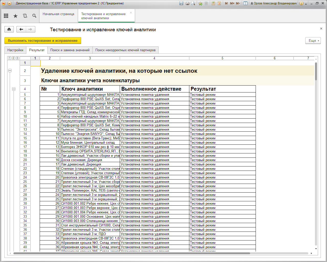Open the dropdown arrow next to info icon
327x262 pixels.
306,4
